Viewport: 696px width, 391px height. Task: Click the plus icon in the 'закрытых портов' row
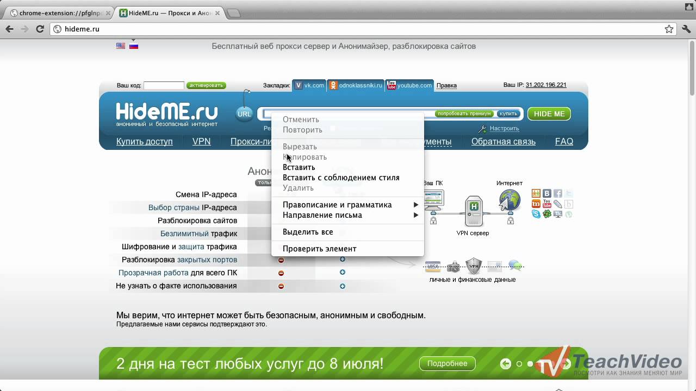pyautogui.click(x=343, y=260)
